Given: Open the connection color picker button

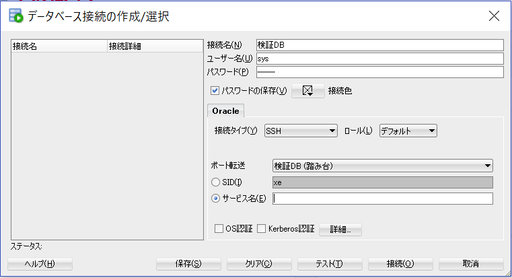Looking at the screenshot, I should [x=308, y=90].
